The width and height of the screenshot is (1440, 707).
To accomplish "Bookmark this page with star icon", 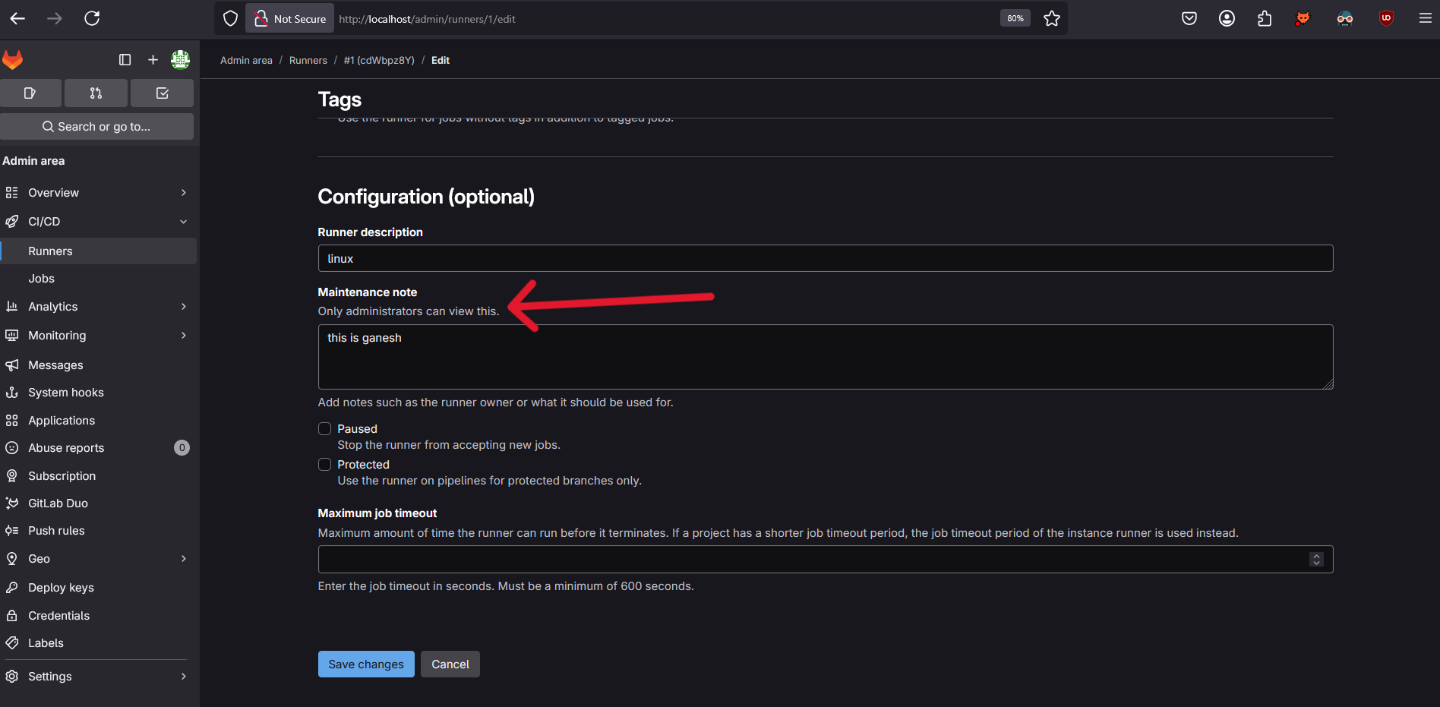I will pyautogui.click(x=1051, y=19).
